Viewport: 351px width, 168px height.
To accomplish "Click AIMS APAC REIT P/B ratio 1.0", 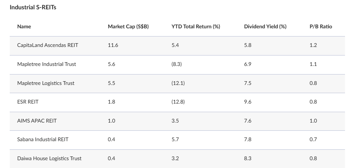I will (313, 121).
